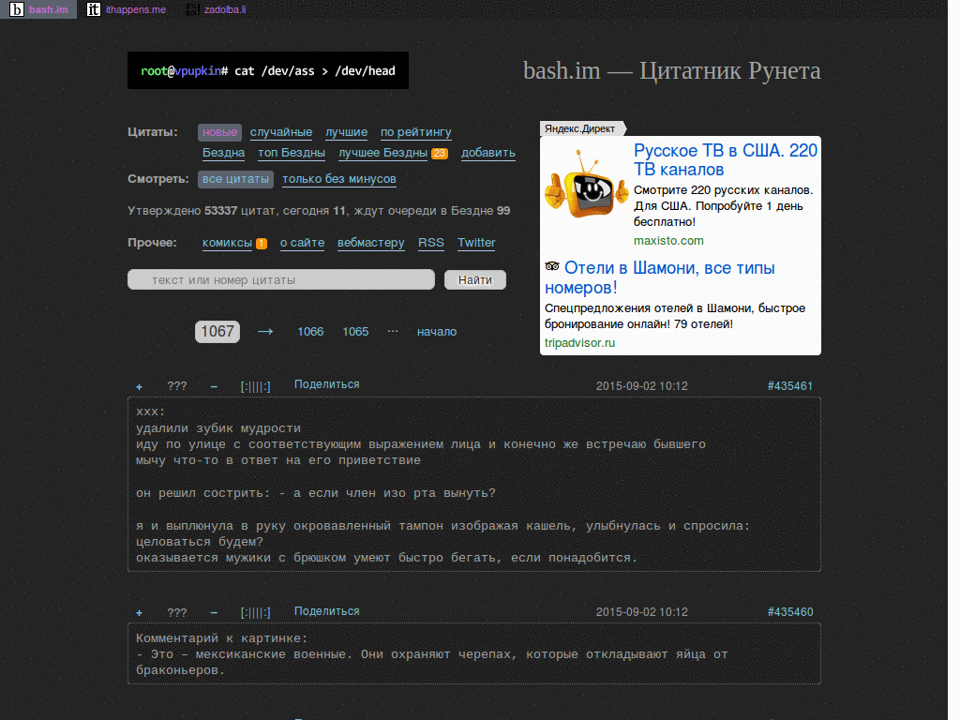Image resolution: width=960 pixels, height=720 pixels.
Task: Open 'Поделиться' share options for quote #435460
Action: point(326,611)
